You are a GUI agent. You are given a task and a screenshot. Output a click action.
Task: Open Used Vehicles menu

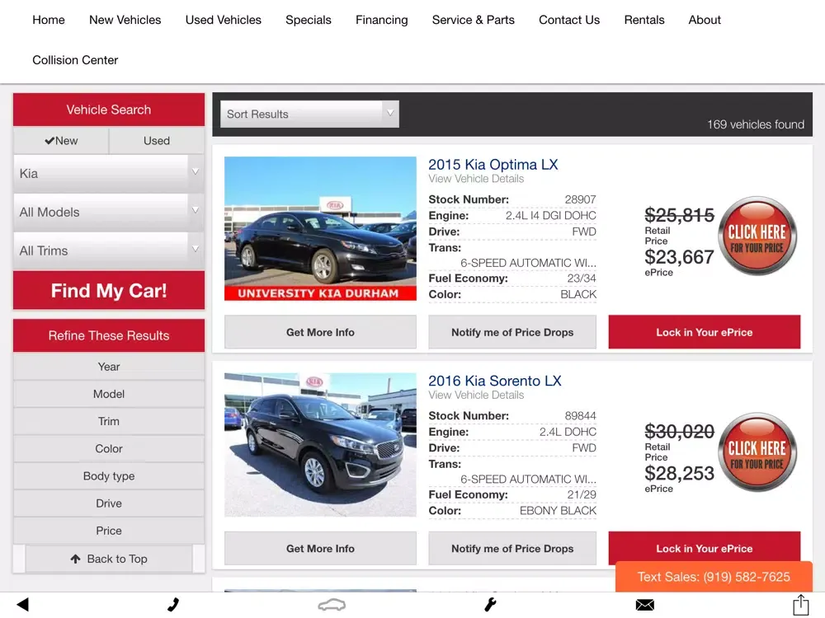[223, 20]
